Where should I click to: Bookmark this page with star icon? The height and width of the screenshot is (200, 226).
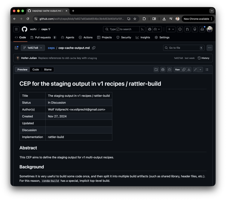[135, 19]
